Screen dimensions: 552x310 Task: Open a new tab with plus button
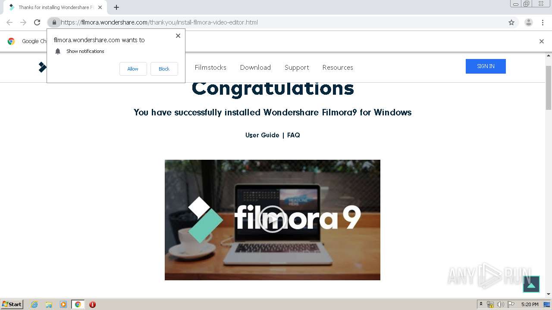pos(116,7)
